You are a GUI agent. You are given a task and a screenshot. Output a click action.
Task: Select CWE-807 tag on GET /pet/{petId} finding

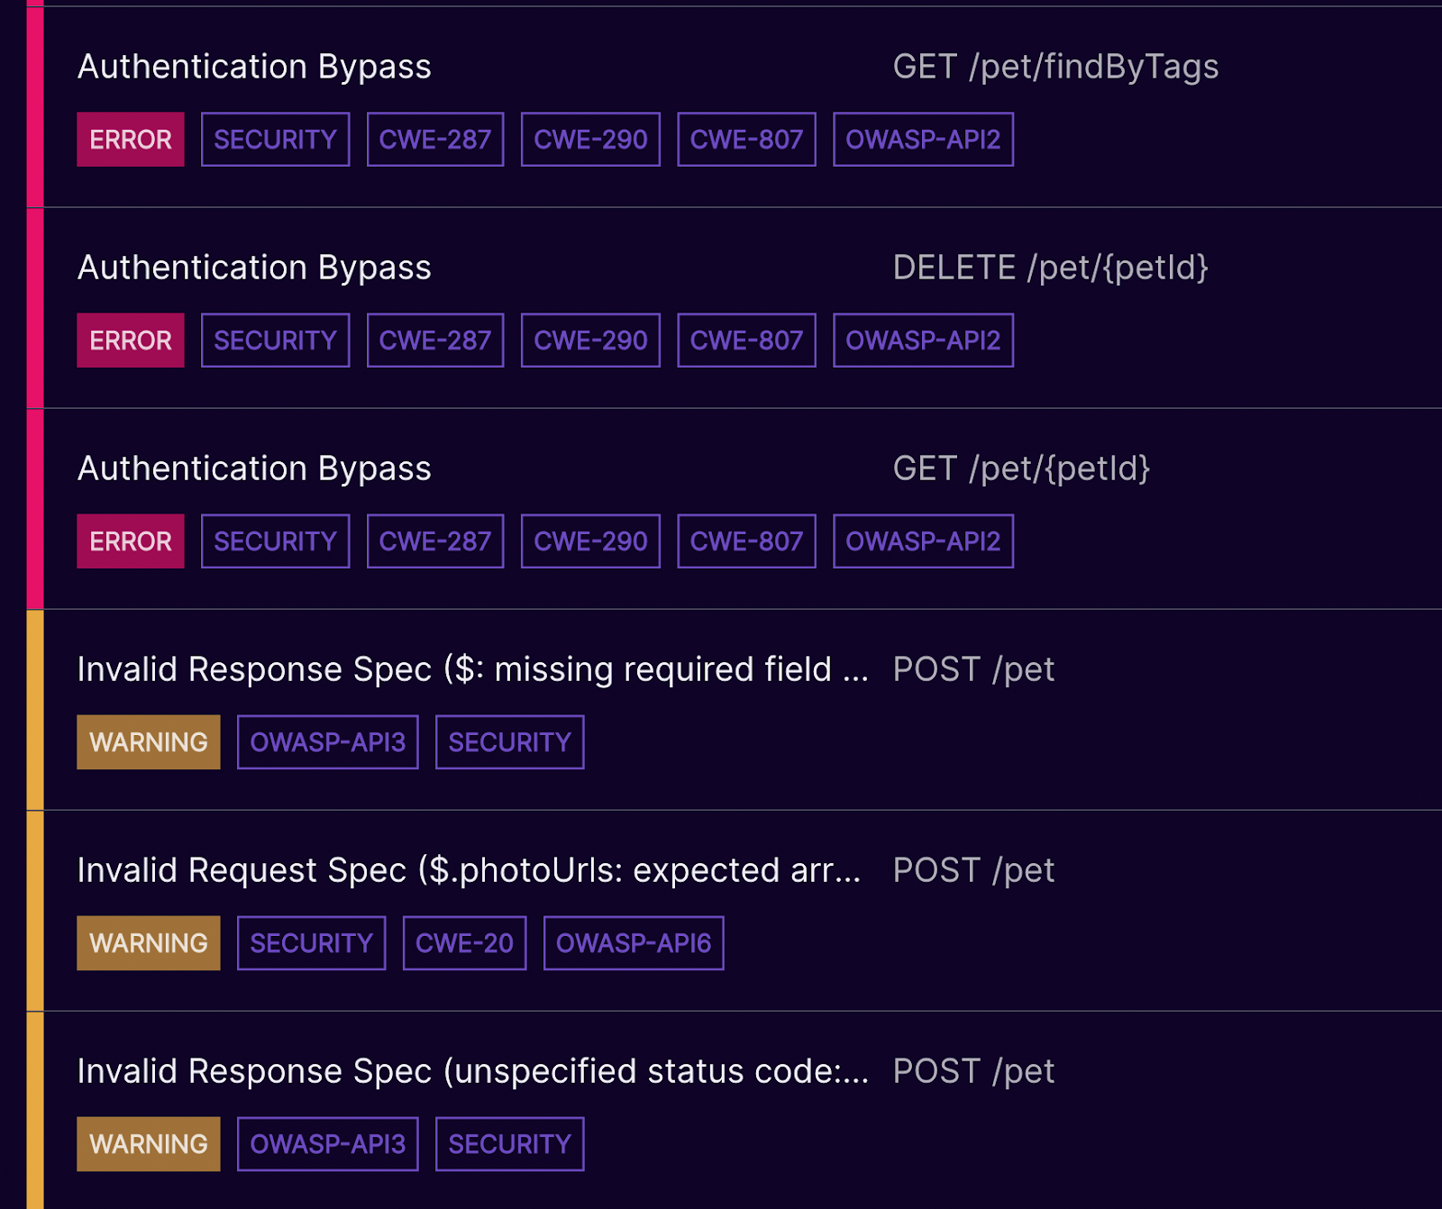pos(746,541)
